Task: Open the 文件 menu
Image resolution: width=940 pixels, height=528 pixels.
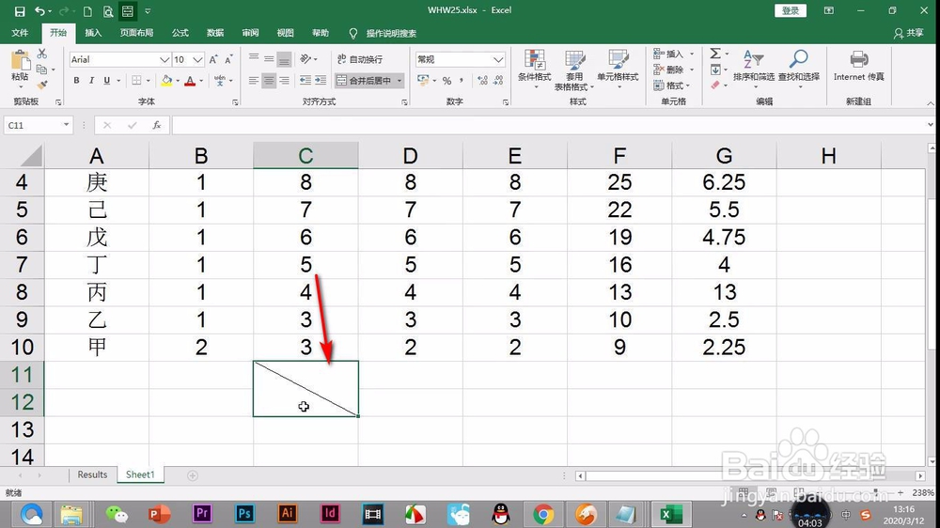Action: (x=20, y=33)
